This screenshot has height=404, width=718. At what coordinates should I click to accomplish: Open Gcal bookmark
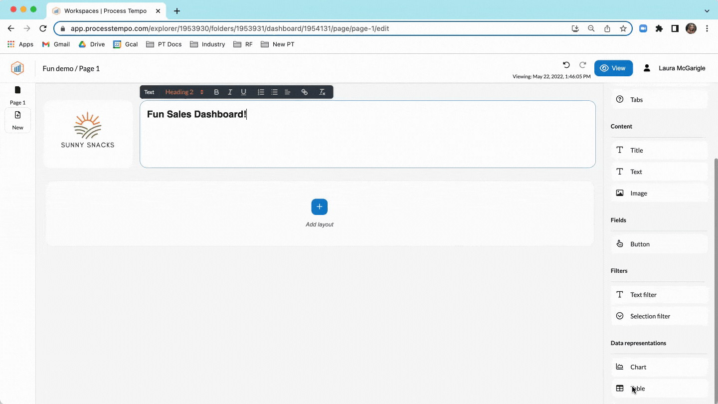[126, 44]
